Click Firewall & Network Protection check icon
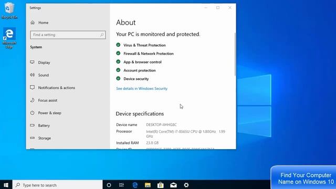 pos(118,53)
